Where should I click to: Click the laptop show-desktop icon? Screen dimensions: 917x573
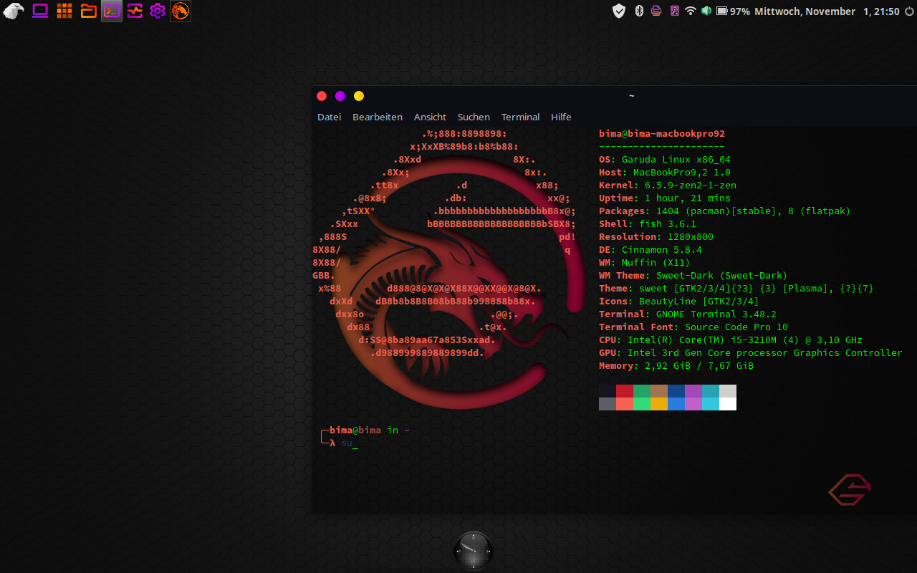(40, 11)
